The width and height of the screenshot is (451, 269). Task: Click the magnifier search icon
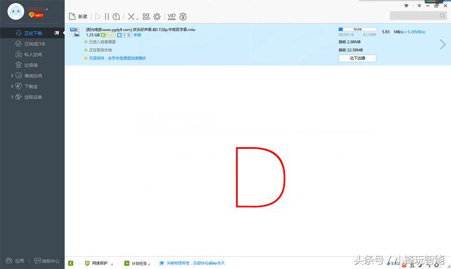442,15
